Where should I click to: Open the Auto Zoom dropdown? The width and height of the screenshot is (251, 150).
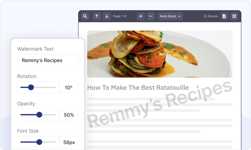(170, 16)
